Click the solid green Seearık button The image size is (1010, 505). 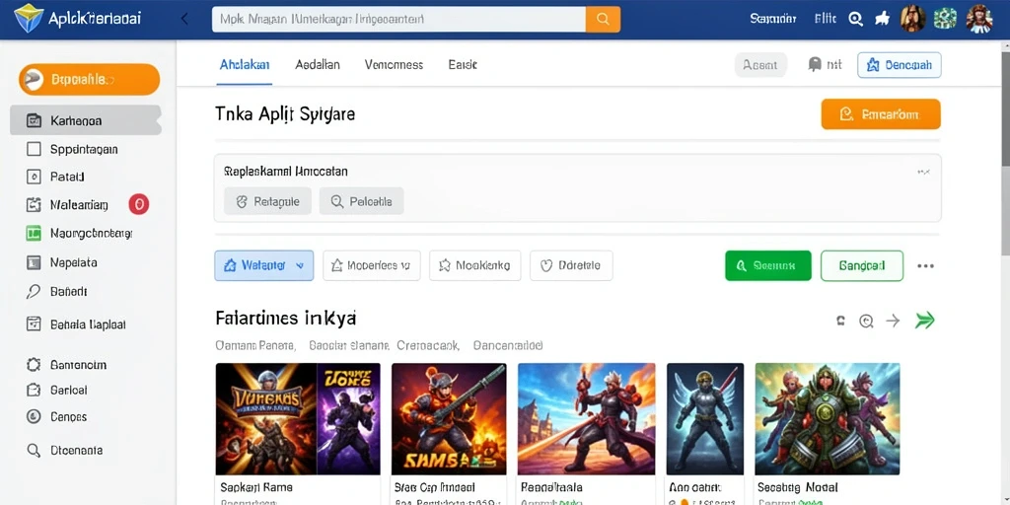[x=767, y=265]
